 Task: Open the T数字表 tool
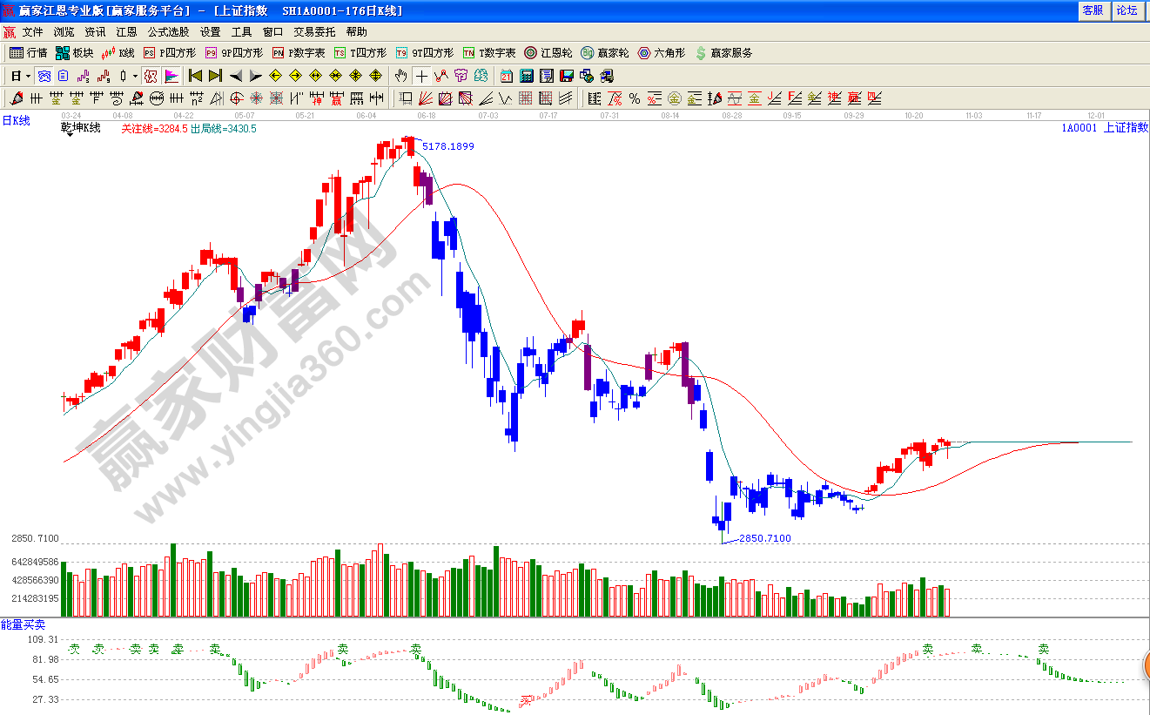tap(489, 53)
